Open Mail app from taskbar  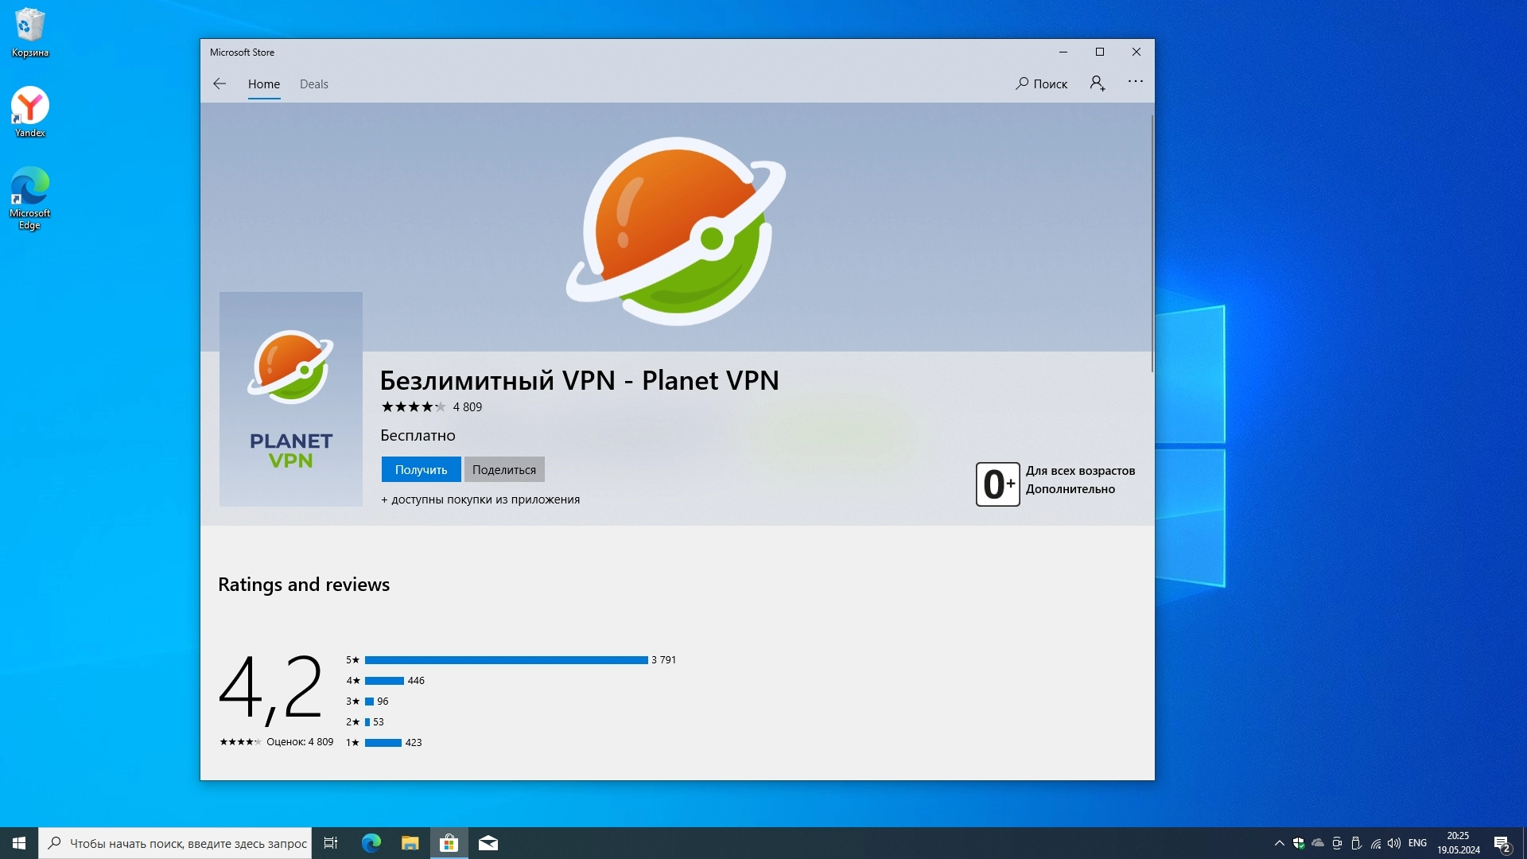point(488,843)
